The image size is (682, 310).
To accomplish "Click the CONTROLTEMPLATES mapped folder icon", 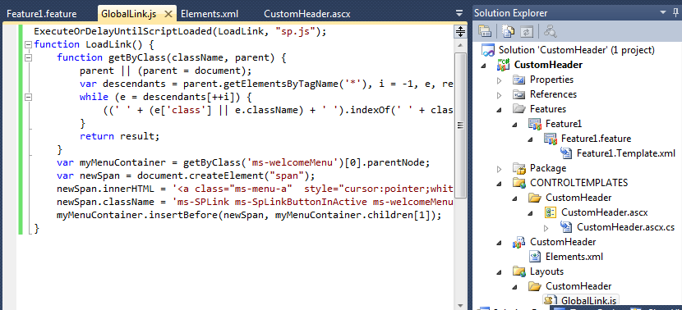I will point(518,183).
